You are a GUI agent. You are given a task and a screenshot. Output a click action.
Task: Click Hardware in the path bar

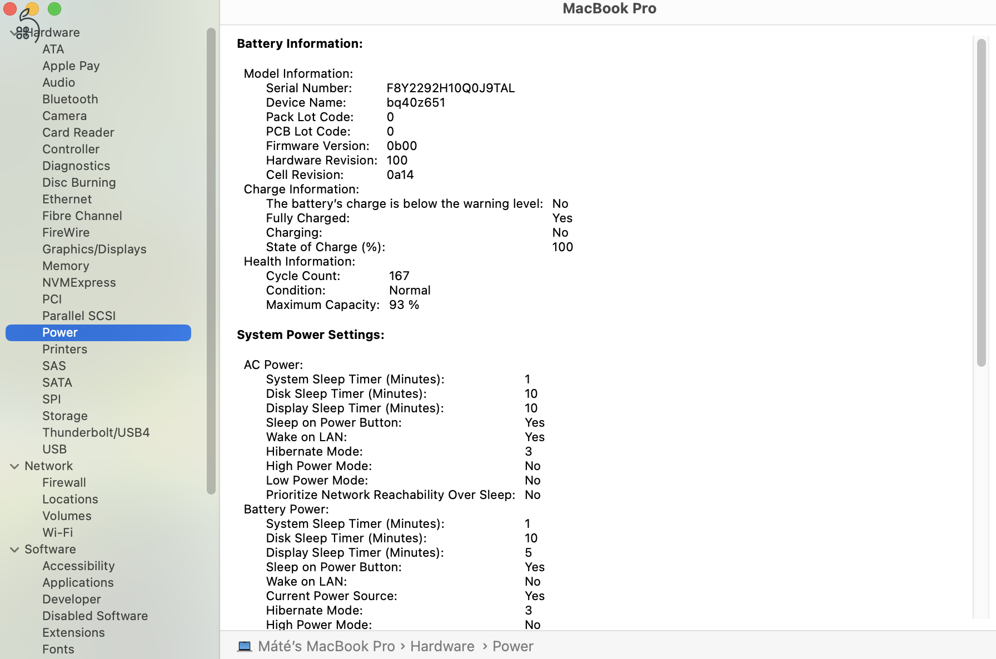tap(442, 646)
